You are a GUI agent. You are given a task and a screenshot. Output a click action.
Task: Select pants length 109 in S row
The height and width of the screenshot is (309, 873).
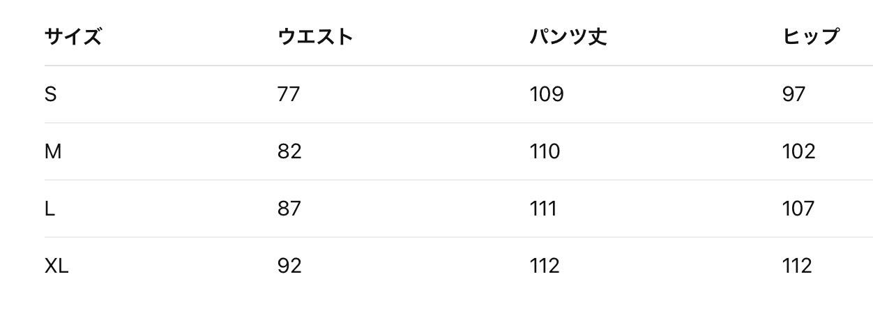(547, 94)
